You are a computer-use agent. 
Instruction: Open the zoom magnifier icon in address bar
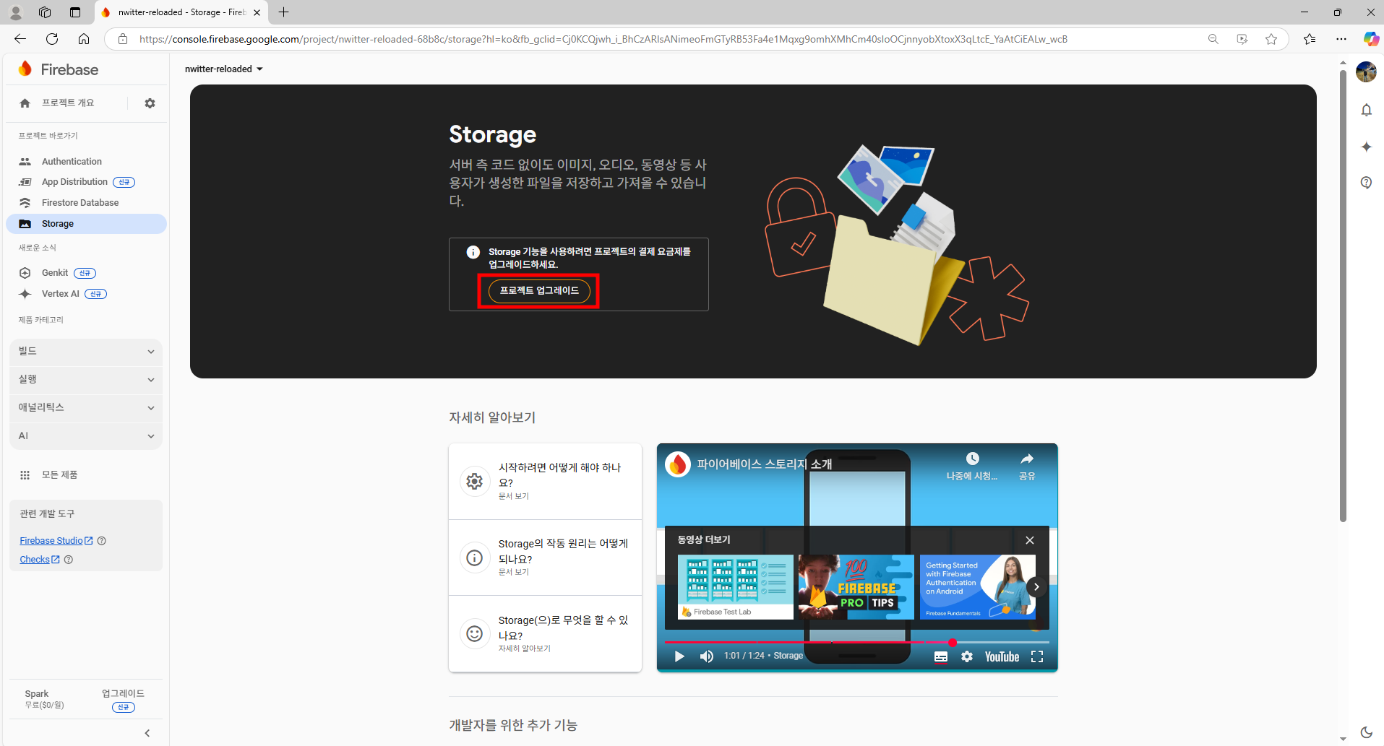point(1213,39)
